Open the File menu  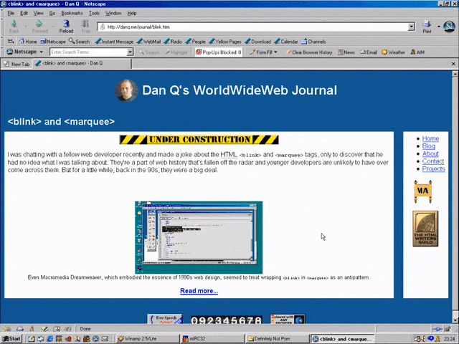pyautogui.click(x=11, y=13)
